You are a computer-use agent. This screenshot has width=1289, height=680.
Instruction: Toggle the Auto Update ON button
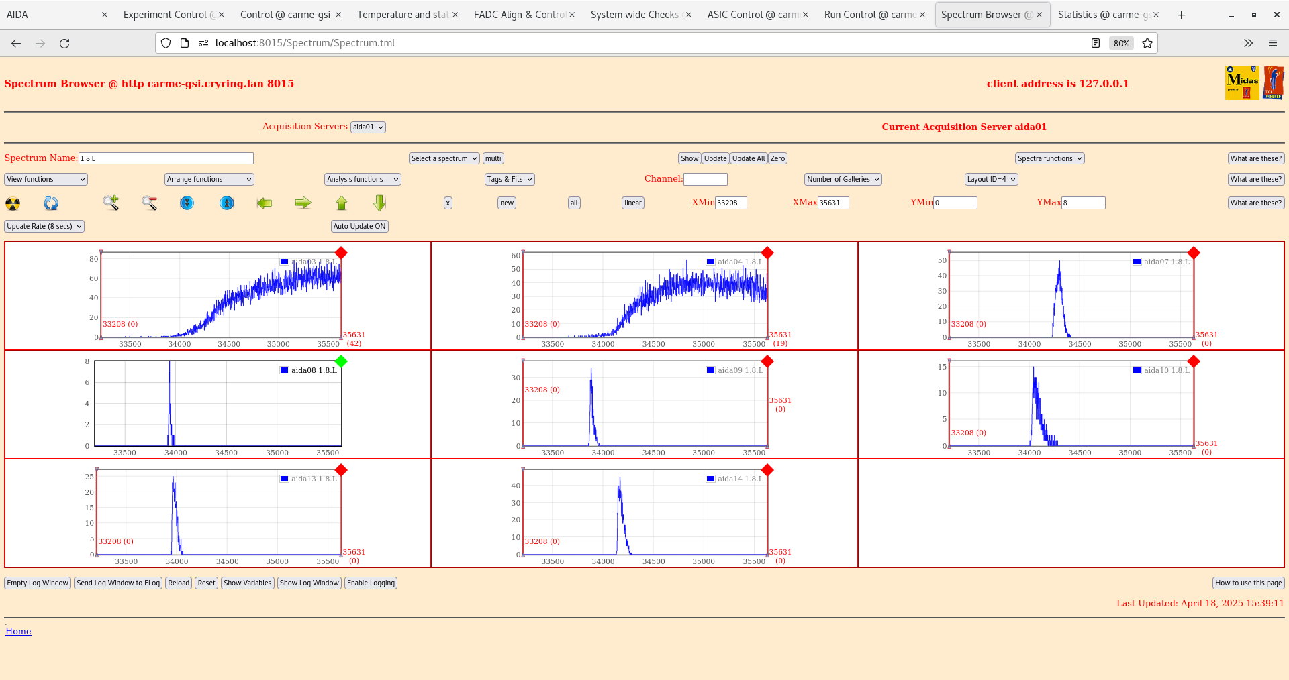(360, 226)
